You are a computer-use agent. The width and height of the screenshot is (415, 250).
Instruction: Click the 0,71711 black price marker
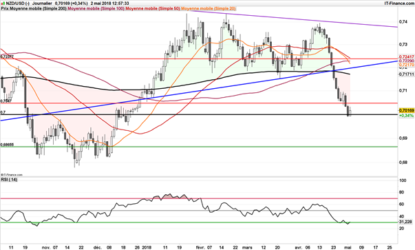pyautogui.click(x=406, y=74)
